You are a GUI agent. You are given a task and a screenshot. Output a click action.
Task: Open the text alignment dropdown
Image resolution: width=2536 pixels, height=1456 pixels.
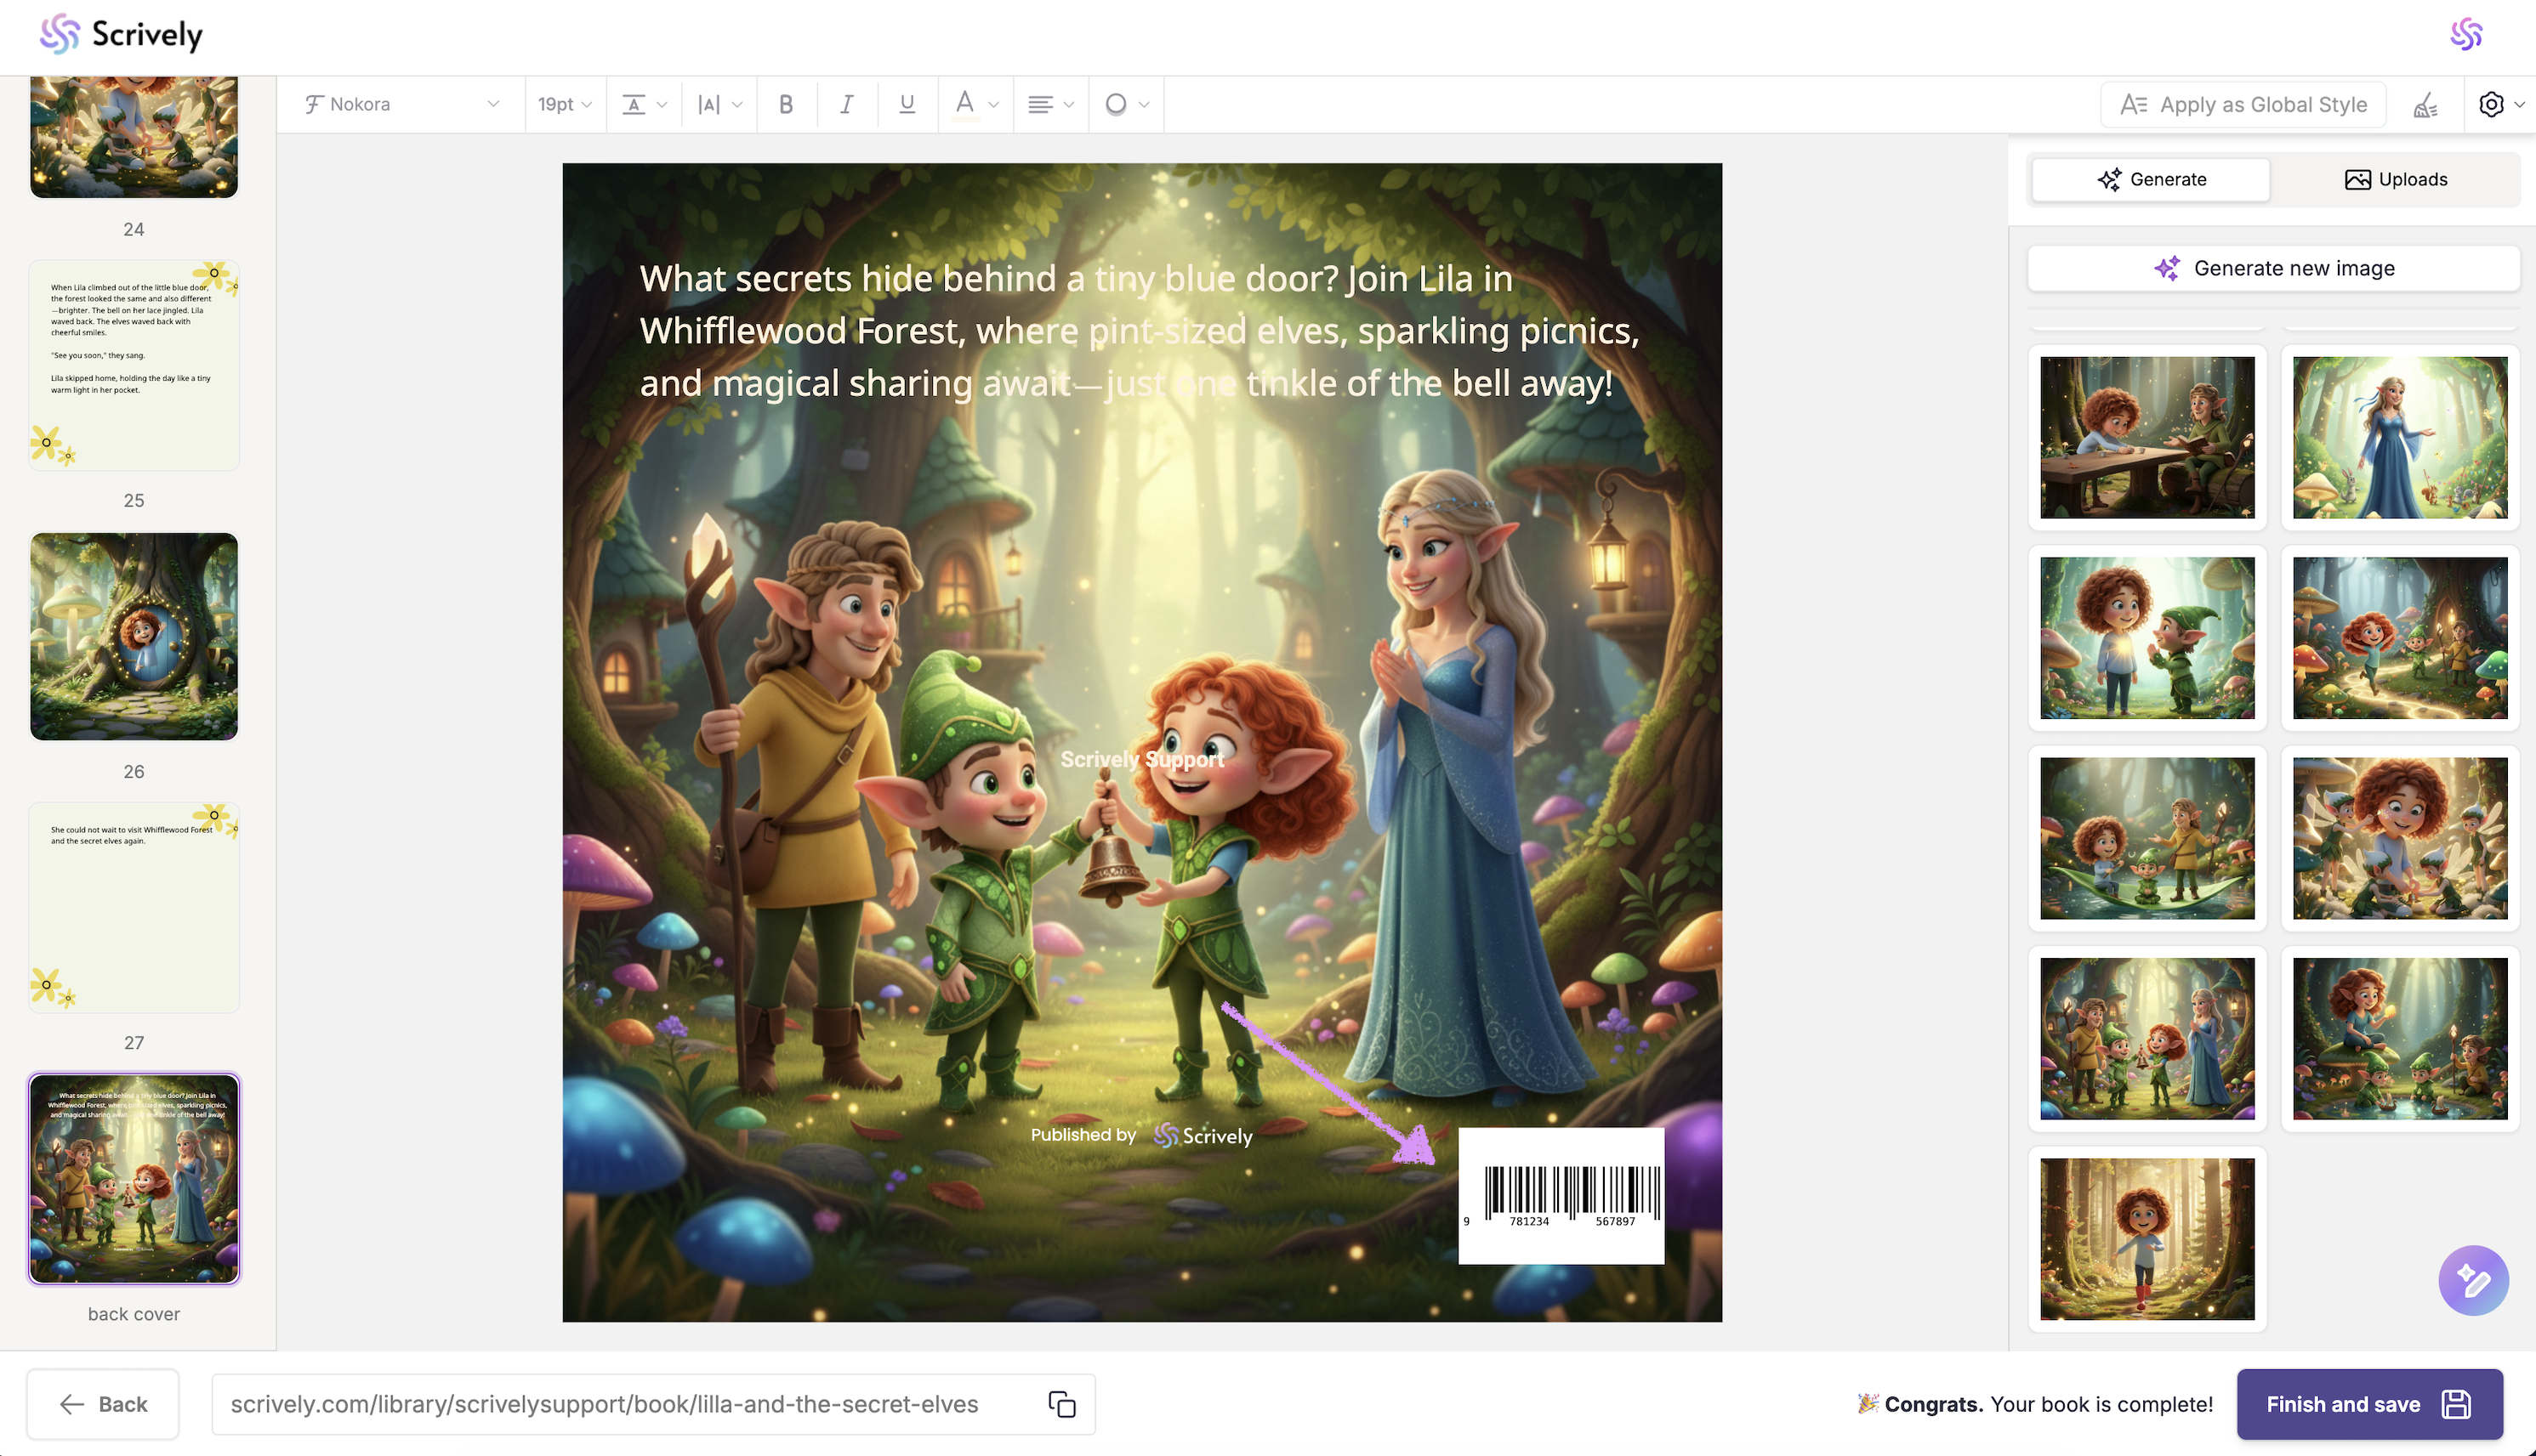(1049, 104)
